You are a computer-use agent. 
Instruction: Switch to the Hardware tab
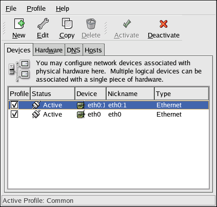click(x=49, y=50)
